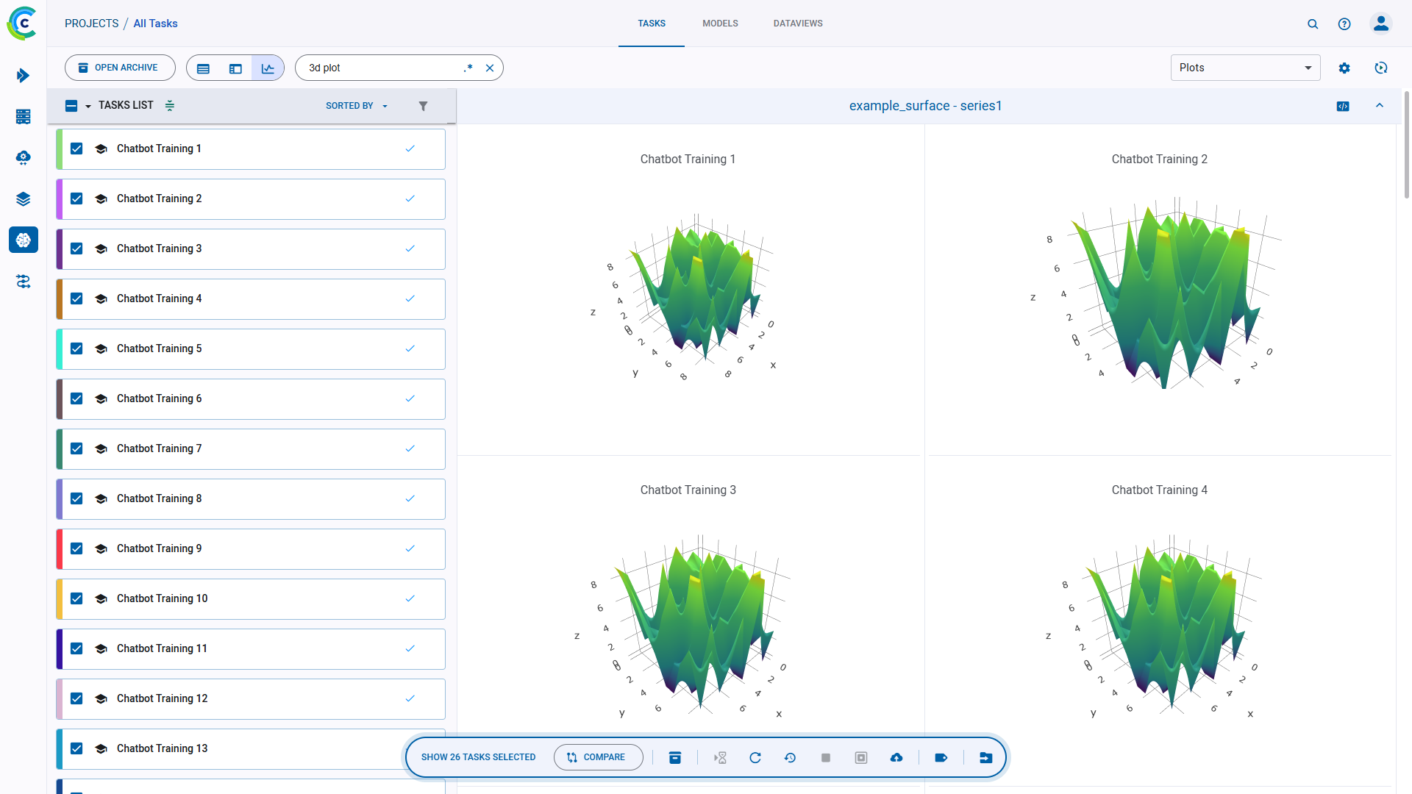
Task: Go to PROJECTS breadcrumb link
Action: (x=92, y=24)
